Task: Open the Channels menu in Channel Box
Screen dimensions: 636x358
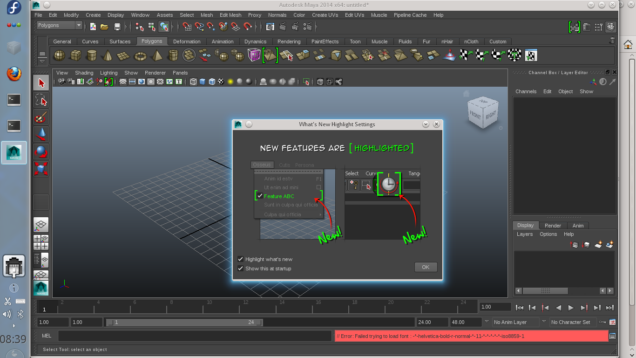Action: 526,91
